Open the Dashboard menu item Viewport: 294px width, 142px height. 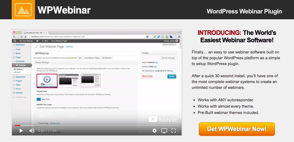[x=20, y=45]
